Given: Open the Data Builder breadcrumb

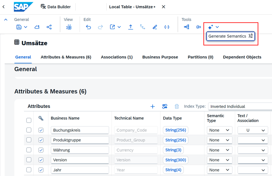Looking at the screenshot, I should [56, 7].
